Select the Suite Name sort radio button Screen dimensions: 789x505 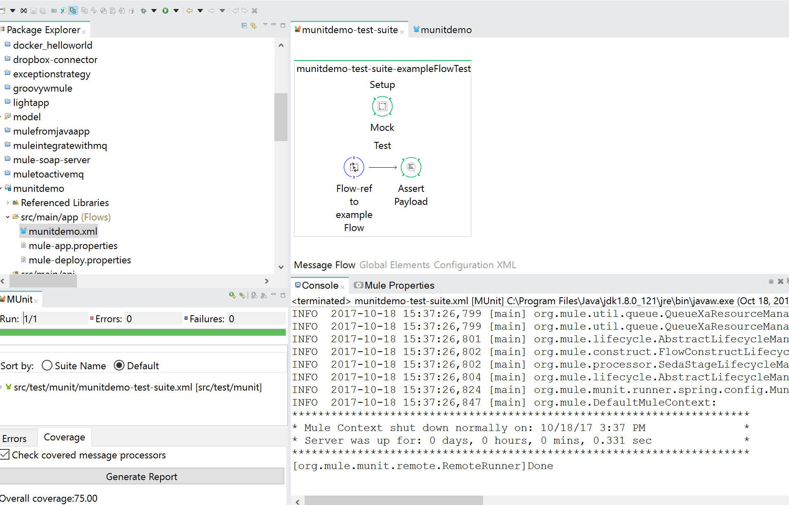point(47,365)
